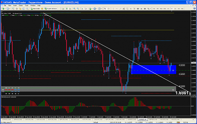Toggle Auto Scroll chart icon
The image size is (197, 124).
click(82, 9)
